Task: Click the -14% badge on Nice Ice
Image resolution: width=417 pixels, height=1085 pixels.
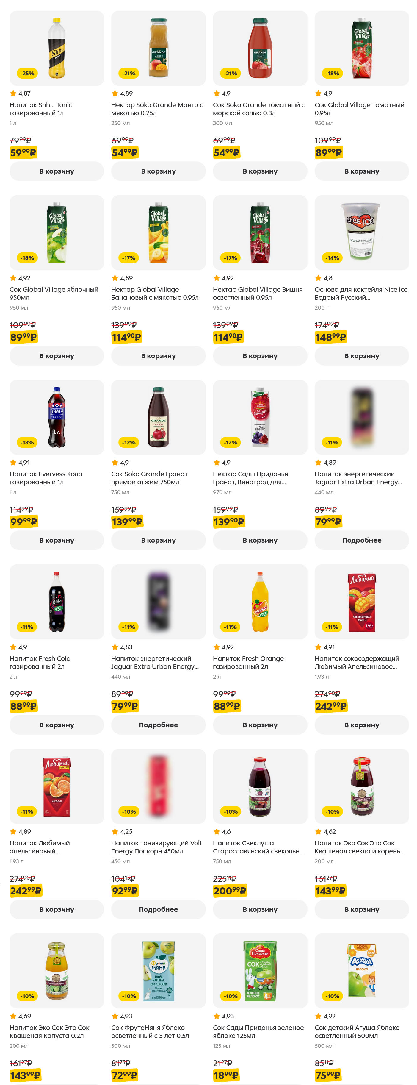Action: point(332,258)
